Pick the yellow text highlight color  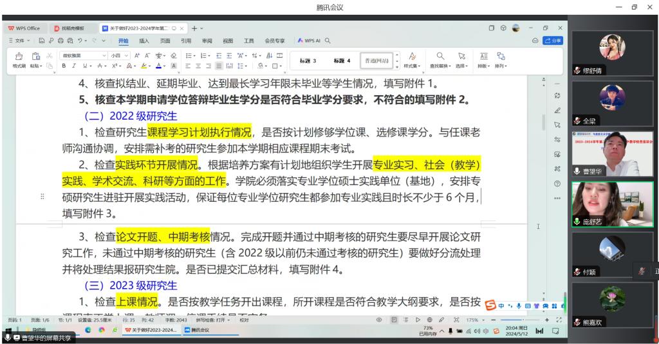click(x=144, y=66)
